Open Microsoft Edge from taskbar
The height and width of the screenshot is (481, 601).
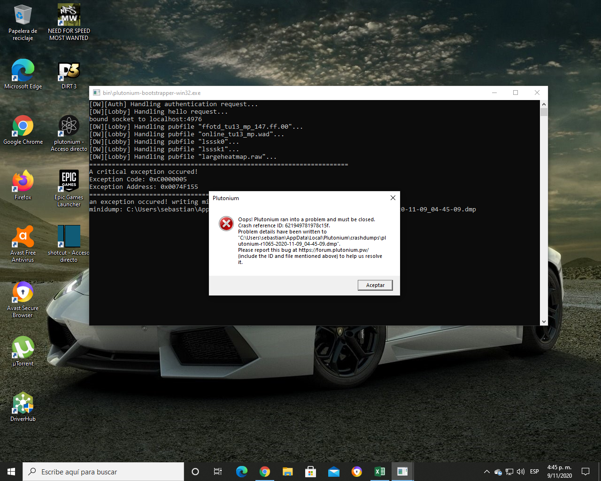coord(242,472)
